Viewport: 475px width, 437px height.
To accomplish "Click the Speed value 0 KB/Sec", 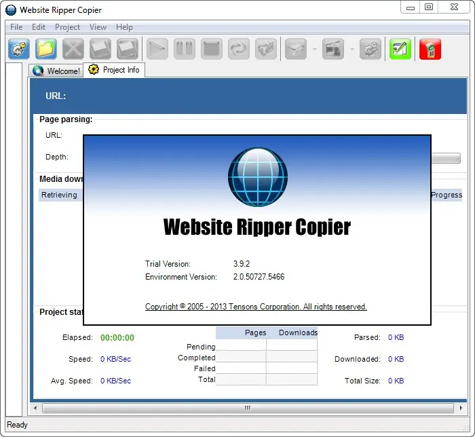I will point(116,359).
